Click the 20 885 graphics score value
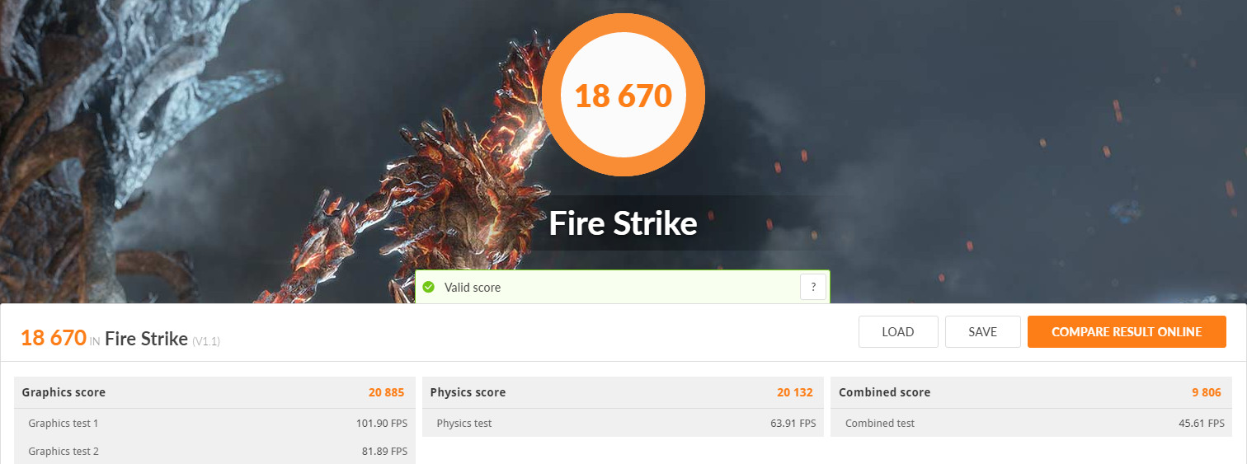The height and width of the screenshot is (464, 1247). tap(386, 392)
